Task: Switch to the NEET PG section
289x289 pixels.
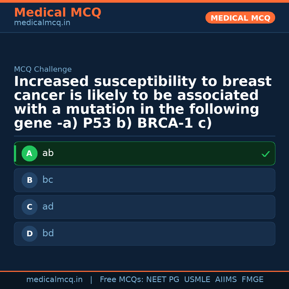Action: click(162, 279)
